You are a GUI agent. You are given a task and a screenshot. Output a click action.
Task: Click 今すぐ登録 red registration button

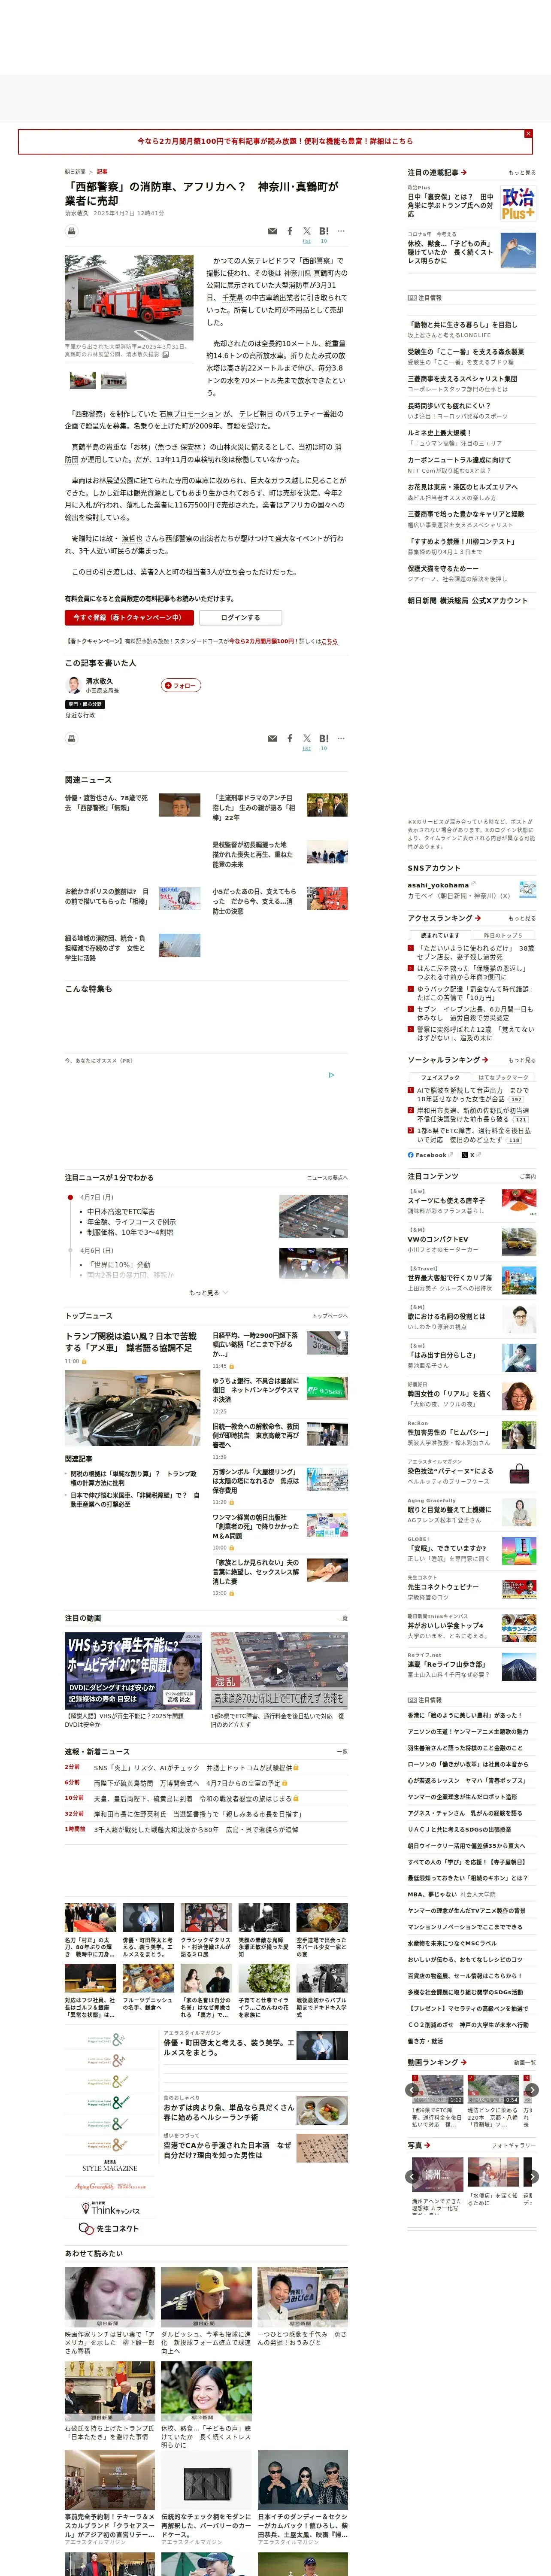(129, 617)
